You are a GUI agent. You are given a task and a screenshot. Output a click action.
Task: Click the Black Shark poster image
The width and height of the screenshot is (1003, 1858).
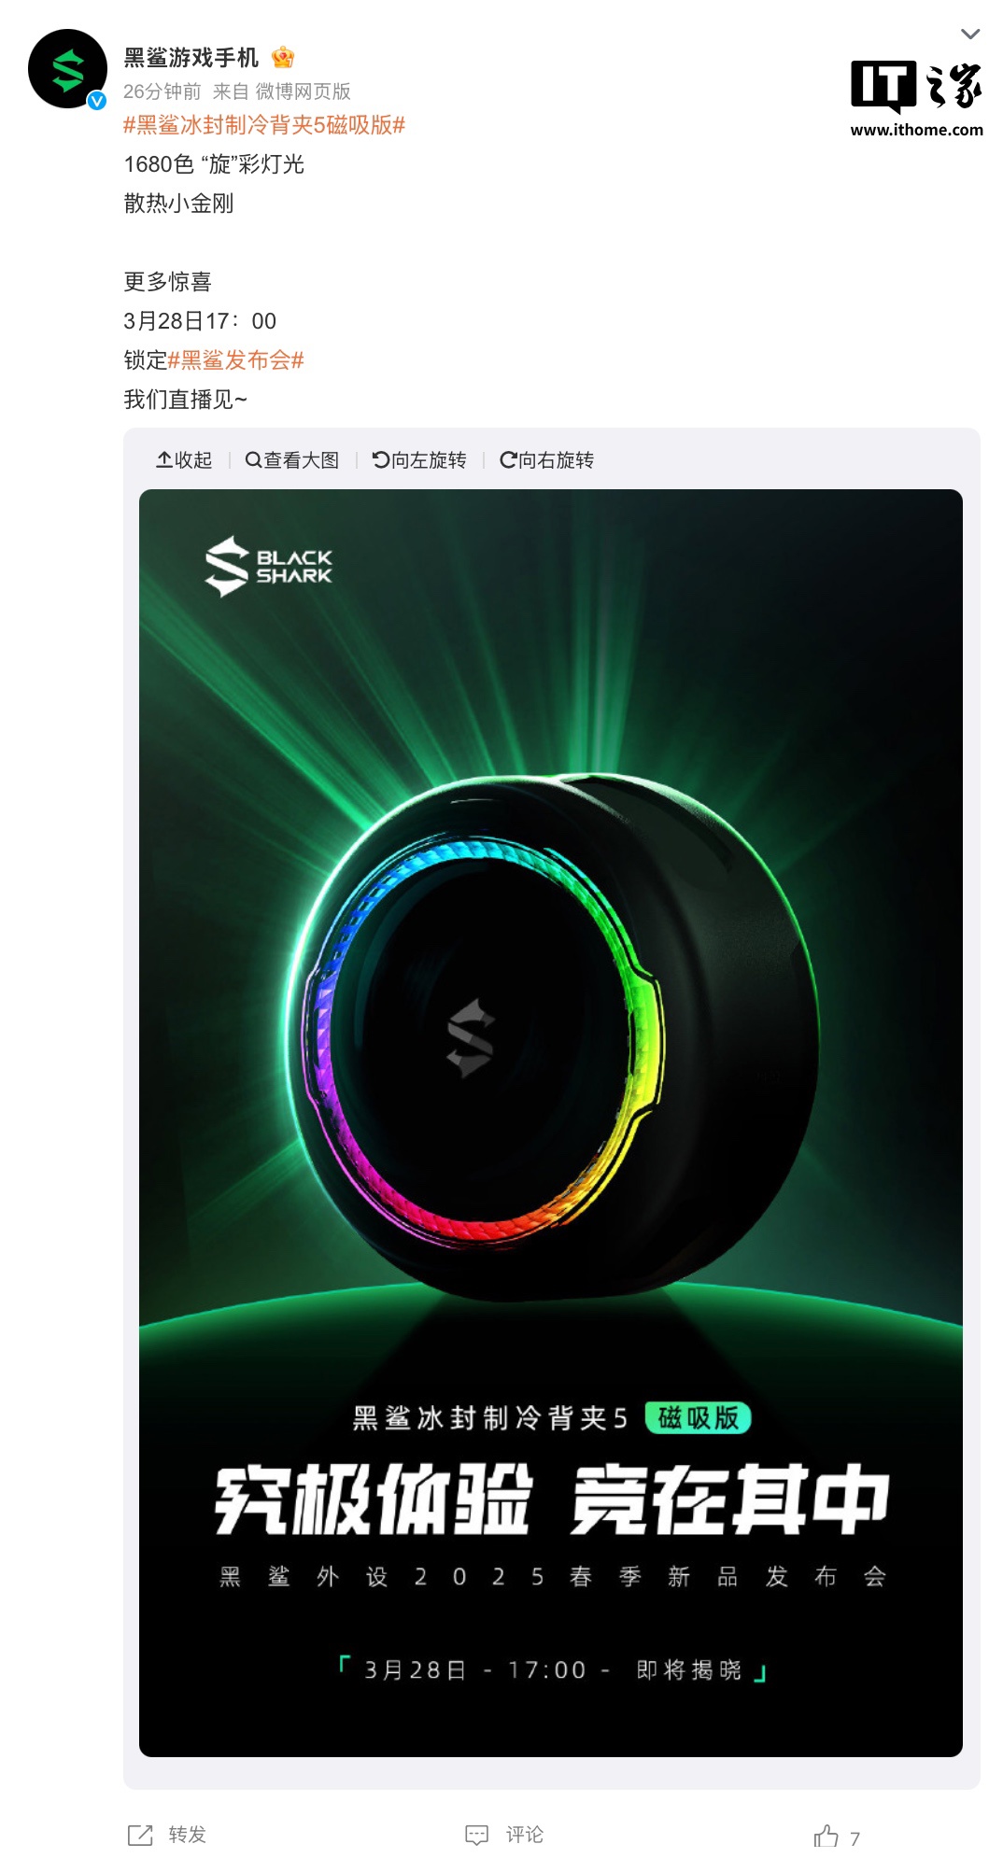pos(551,1123)
